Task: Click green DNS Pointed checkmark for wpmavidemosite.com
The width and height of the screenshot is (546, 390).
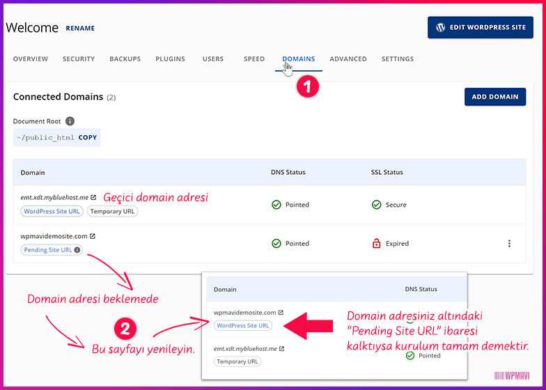Action: click(x=276, y=244)
